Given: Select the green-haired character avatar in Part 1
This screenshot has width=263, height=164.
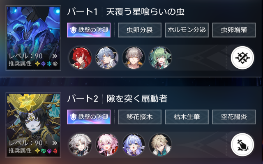Looking at the screenshot, I should point(160,58).
